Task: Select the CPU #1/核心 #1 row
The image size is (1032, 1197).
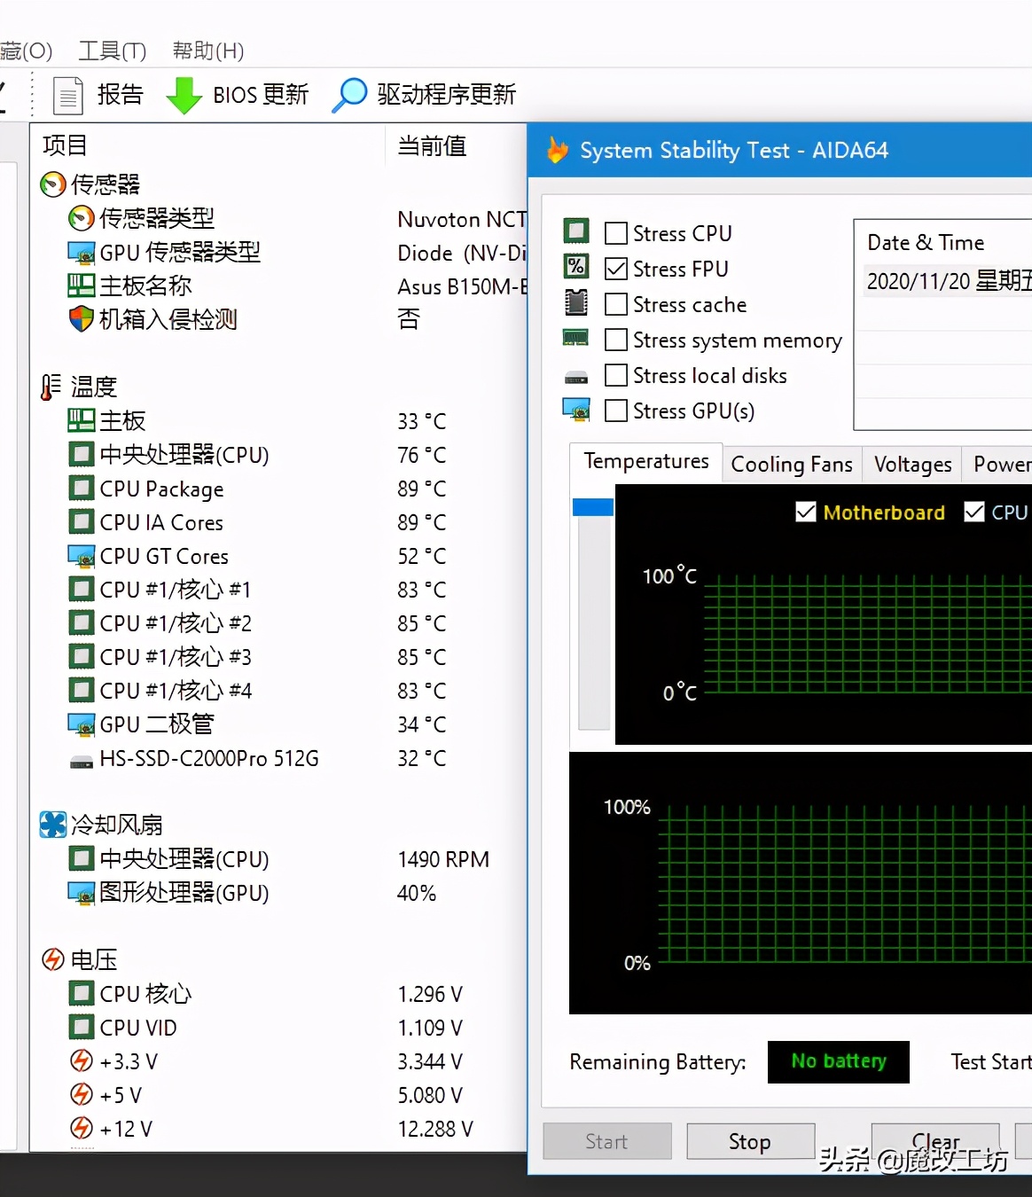Action: point(279,590)
